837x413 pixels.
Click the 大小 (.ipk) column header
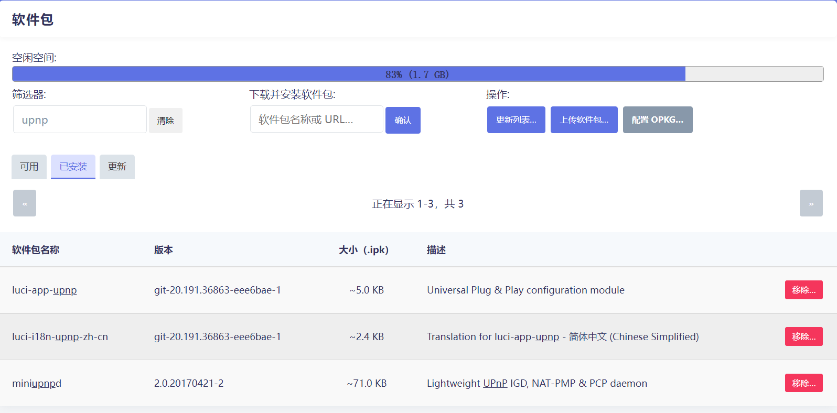363,250
